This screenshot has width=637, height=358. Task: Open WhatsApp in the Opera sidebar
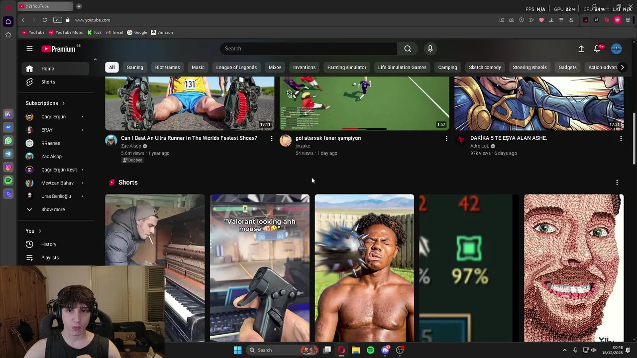[8, 141]
